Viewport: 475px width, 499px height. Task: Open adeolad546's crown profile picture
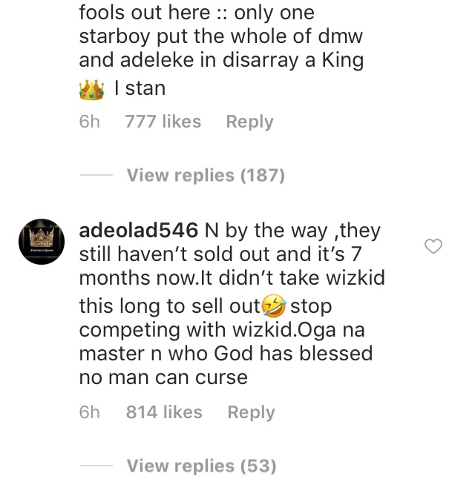tap(41, 242)
